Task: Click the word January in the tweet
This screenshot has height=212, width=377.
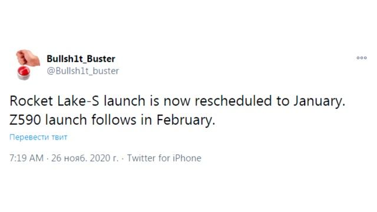Action: tap(319, 101)
